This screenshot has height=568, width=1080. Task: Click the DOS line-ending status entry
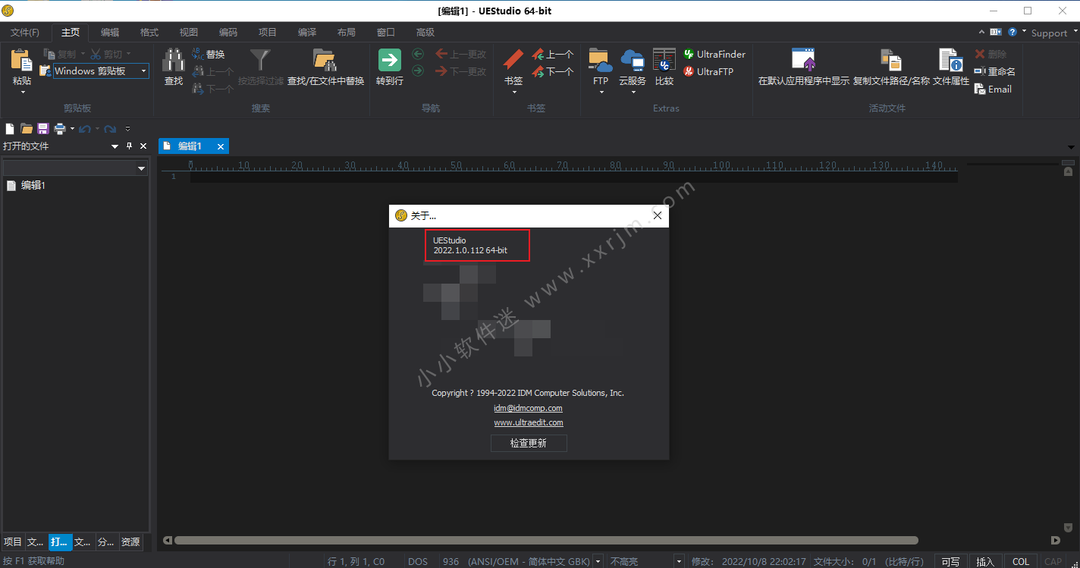coord(418,562)
